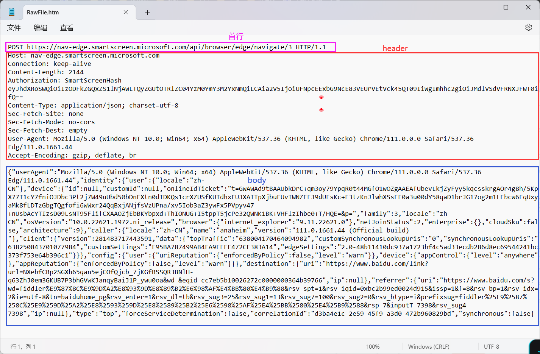Click the POST request line text
Image resolution: width=540 pixels, height=354 pixels.
click(167, 47)
